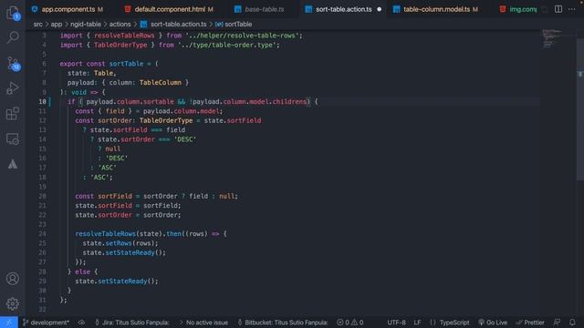Change TypeScript language mode
584x328 pixels.
449,323
